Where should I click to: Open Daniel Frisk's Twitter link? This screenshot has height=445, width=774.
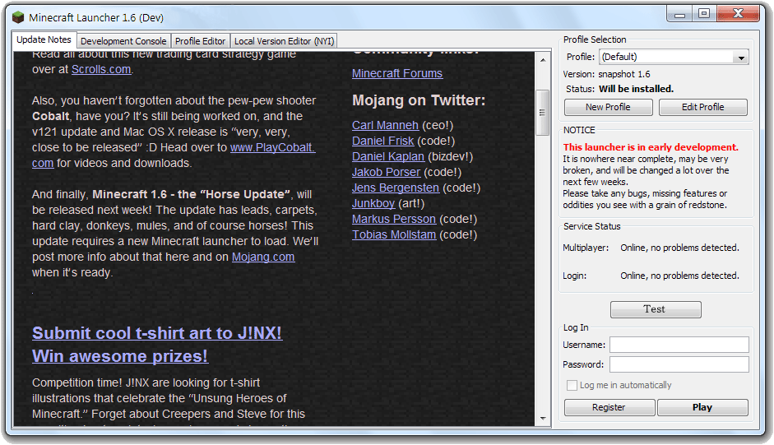click(x=382, y=141)
